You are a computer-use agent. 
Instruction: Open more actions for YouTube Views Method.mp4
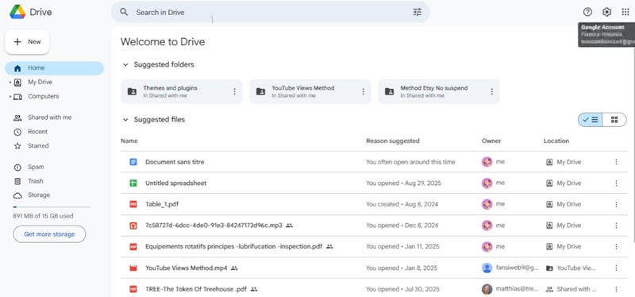pyautogui.click(x=616, y=268)
